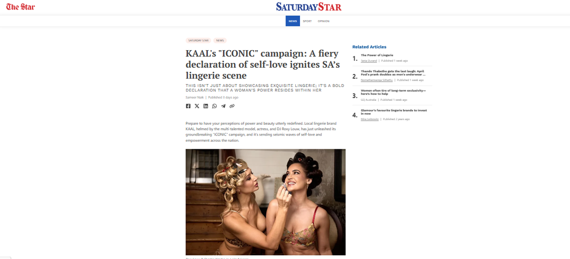Open 'Women often tire of long-term exclusivity' article

coord(393,92)
